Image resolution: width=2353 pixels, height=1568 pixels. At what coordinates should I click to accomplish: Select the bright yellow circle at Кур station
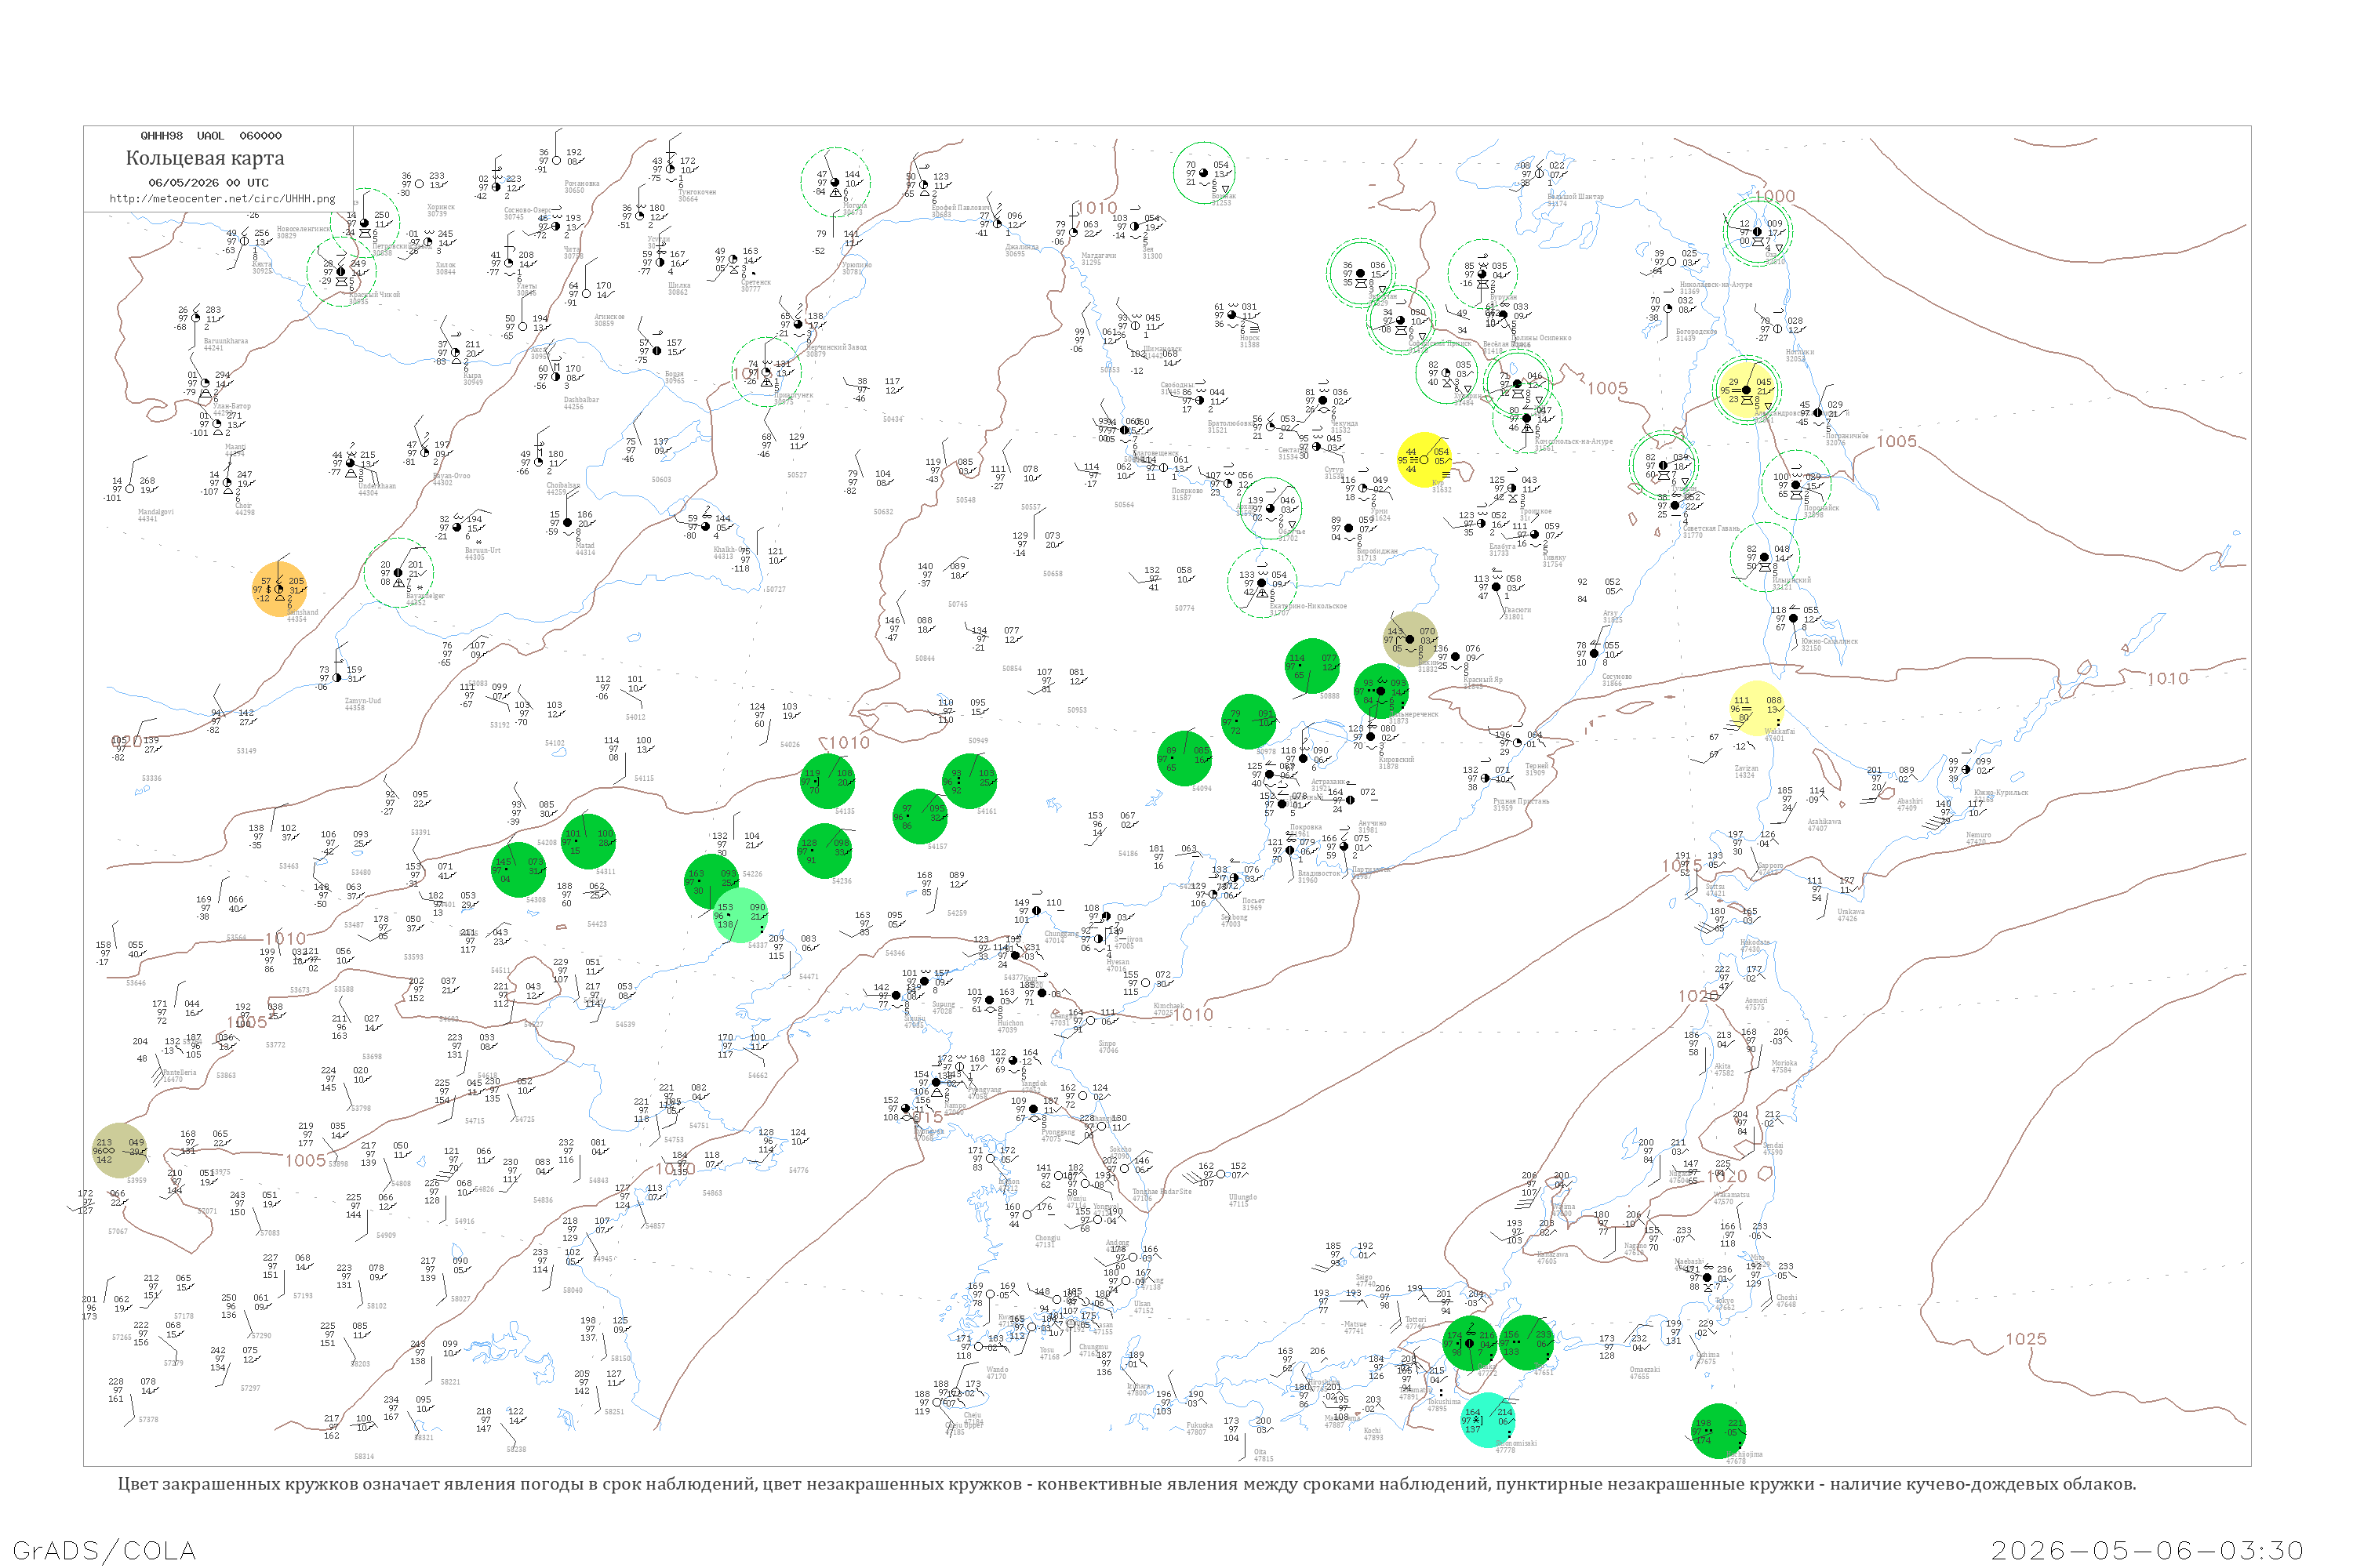click(1424, 460)
